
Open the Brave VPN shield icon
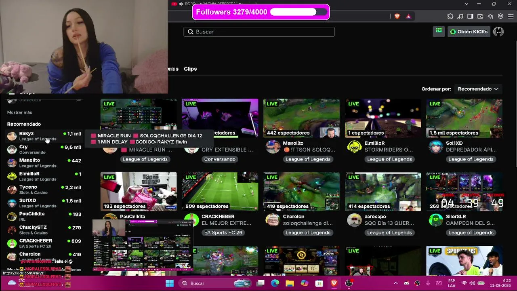click(x=500, y=16)
